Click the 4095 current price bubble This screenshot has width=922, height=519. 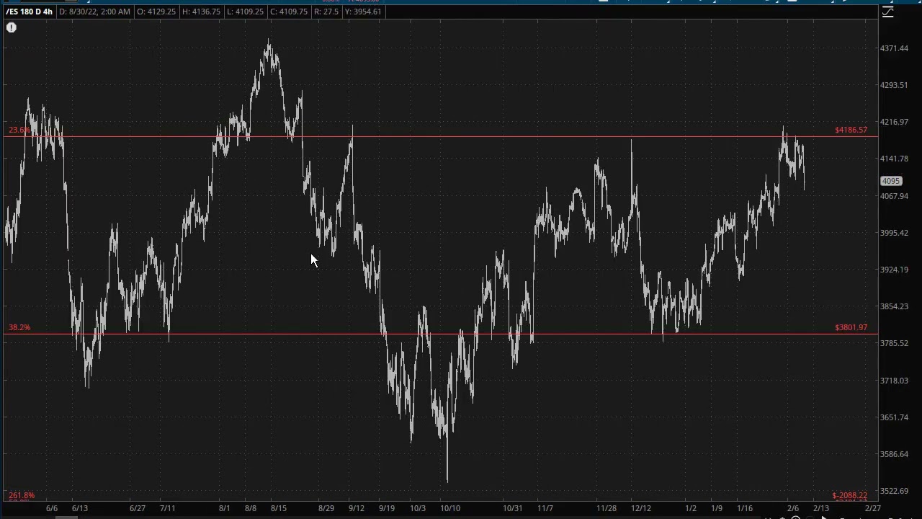click(891, 181)
